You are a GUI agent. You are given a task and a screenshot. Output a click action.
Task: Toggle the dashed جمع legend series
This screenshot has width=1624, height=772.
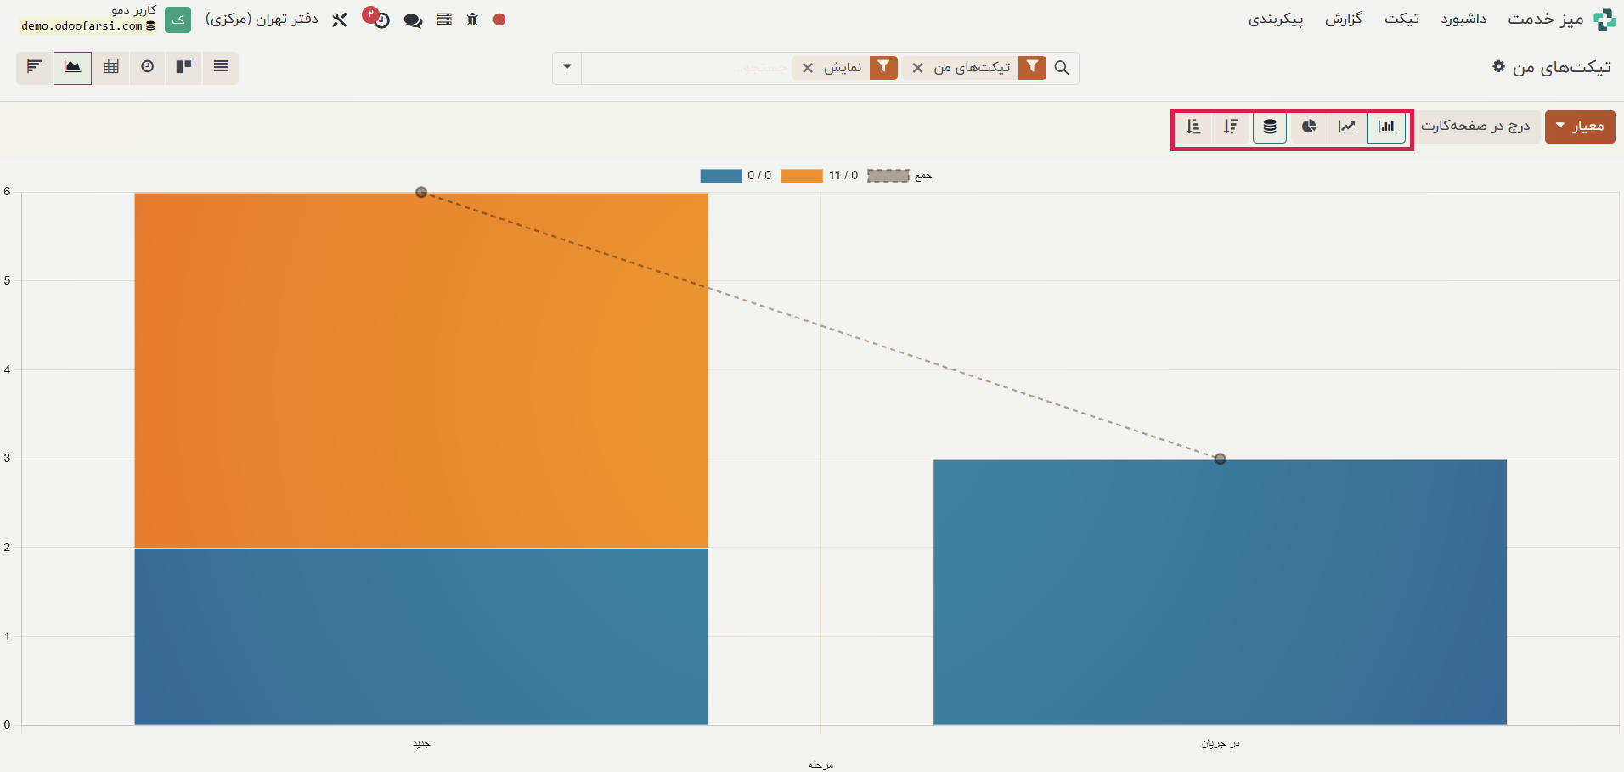[x=888, y=176]
